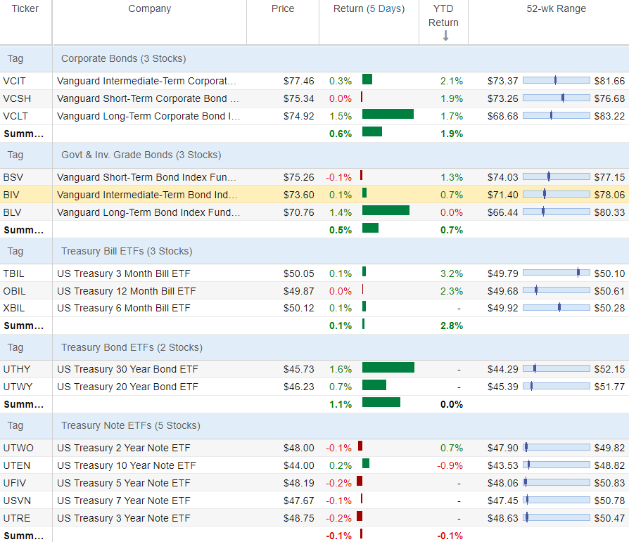Collapse the Corporate Bonds (3 Stocks) group
The height and width of the screenshot is (542, 629).
click(x=124, y=58)
